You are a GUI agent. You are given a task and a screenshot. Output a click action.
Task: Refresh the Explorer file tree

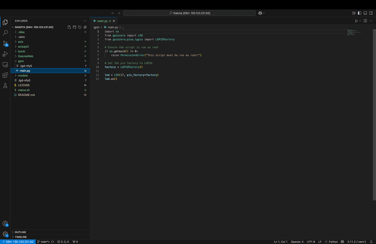80,27
